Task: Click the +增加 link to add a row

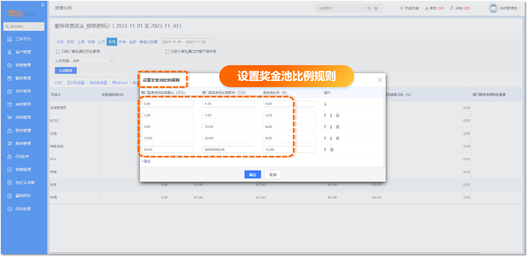Action: 146,162
